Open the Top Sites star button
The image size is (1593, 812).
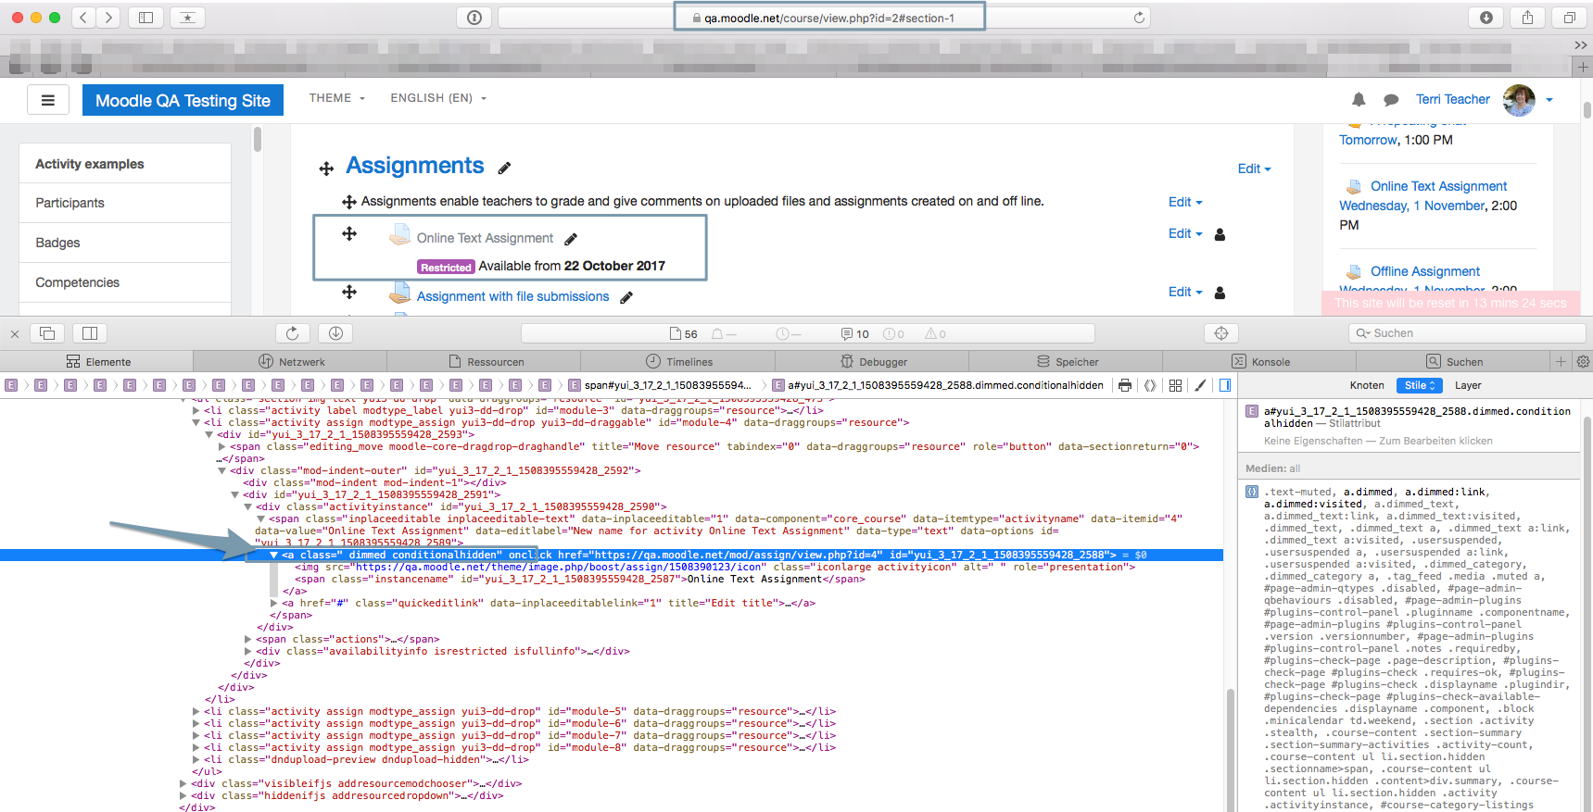click(x=187, y=18)
